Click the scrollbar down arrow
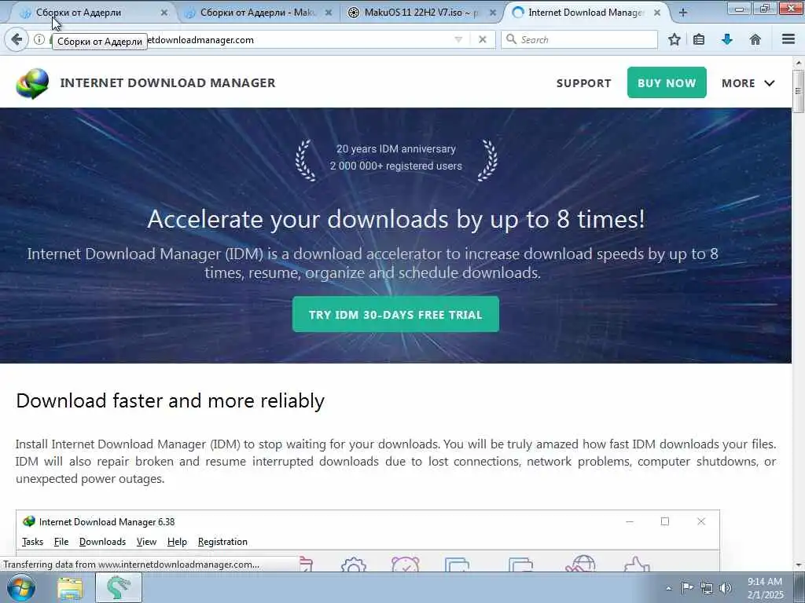This screenshot has width=805, height=603. pos(798,565)
